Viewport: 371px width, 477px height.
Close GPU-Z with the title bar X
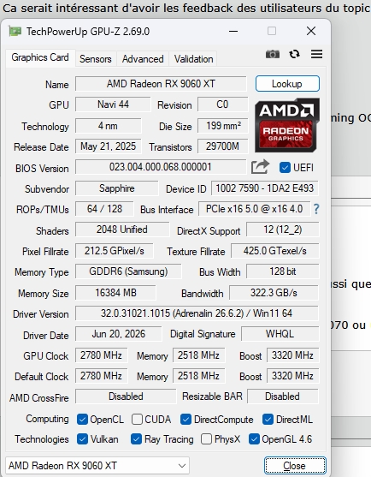[311, 31]
